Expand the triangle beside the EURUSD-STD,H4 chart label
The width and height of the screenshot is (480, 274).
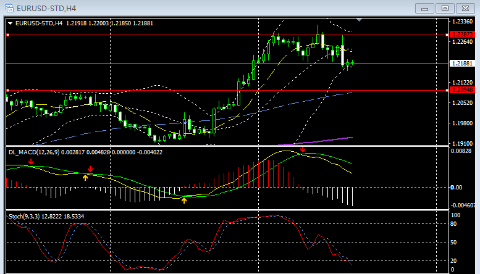click(x=11, y=23)
